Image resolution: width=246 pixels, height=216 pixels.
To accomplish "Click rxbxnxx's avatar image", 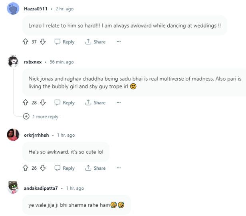I will [x=13, y=62].
